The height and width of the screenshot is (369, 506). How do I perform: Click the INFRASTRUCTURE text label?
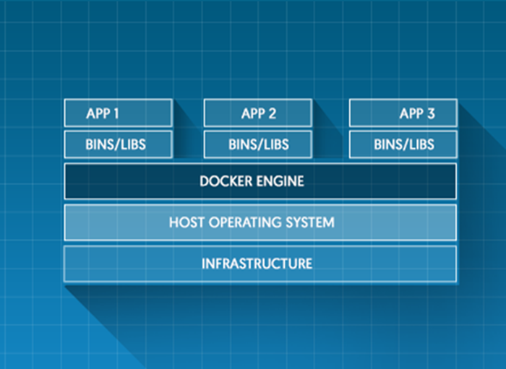point(257,264)
